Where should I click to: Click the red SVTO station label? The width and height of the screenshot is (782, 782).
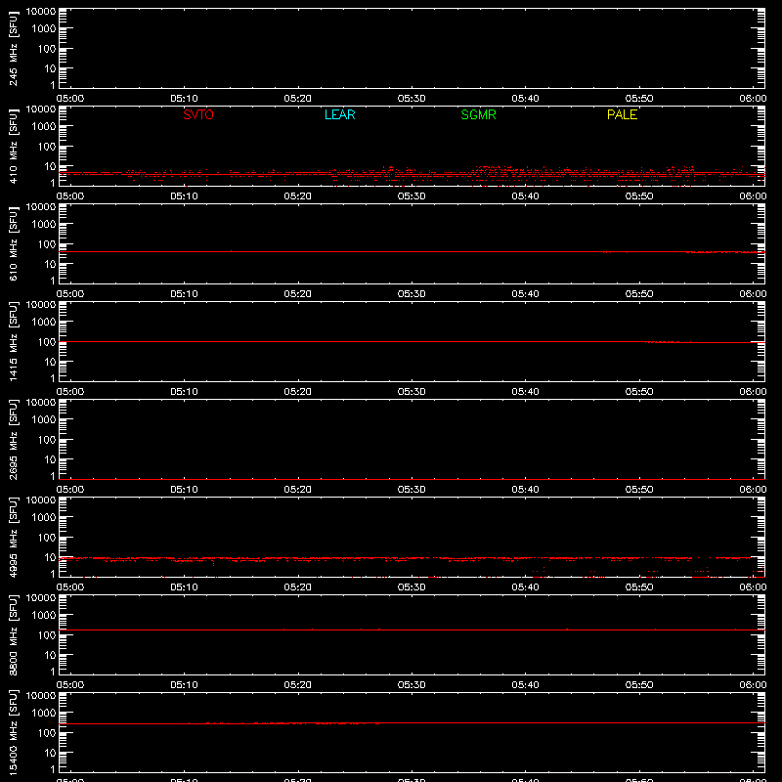pos(198,114)
